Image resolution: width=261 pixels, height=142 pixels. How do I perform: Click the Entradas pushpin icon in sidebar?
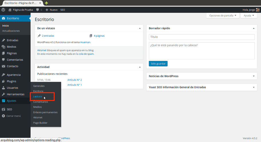[3, 40]
